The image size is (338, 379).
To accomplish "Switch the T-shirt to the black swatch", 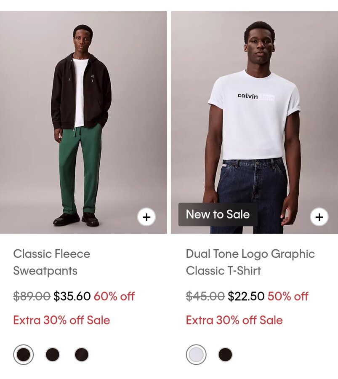I will [x=225, y=355].
